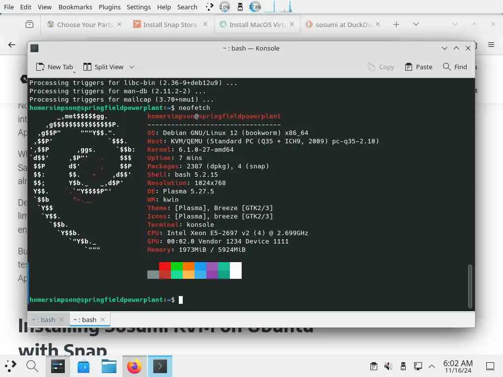Switch to Choose Your Parts browser tab

[84, 25]
